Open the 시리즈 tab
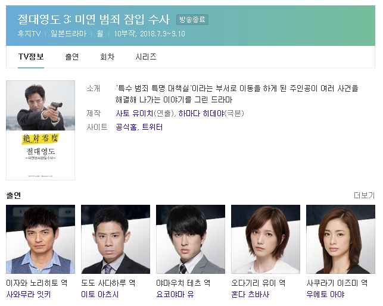The image size is (383, 306). [x=146, y=57]
